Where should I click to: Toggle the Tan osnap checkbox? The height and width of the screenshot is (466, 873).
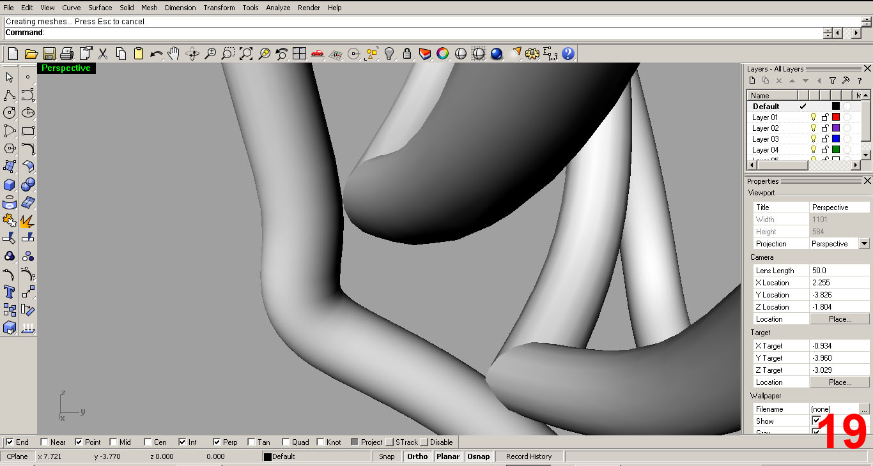(x=251, y=442)
